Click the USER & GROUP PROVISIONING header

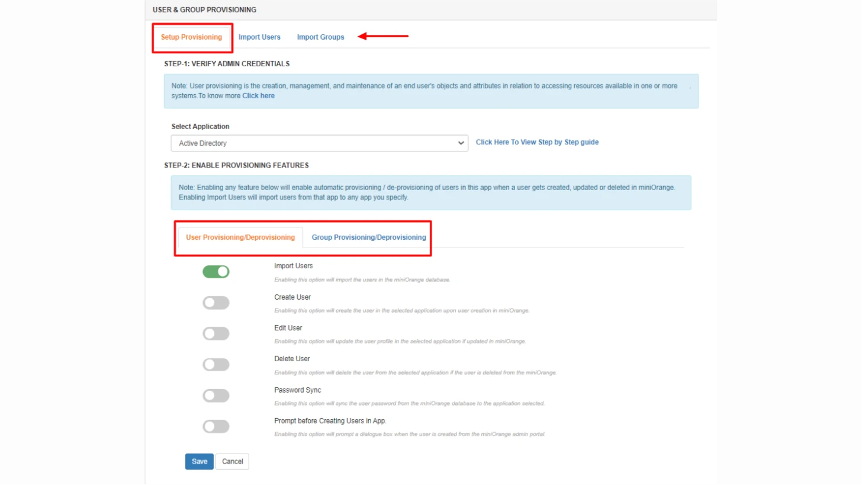pyautogui.click(x=204, y=9)
